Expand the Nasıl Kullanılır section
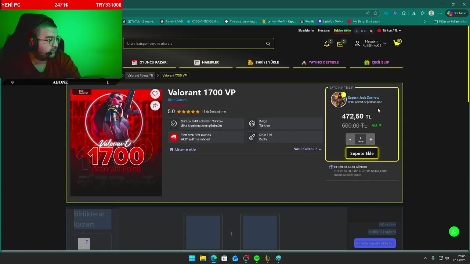 [x=307, y=149]
